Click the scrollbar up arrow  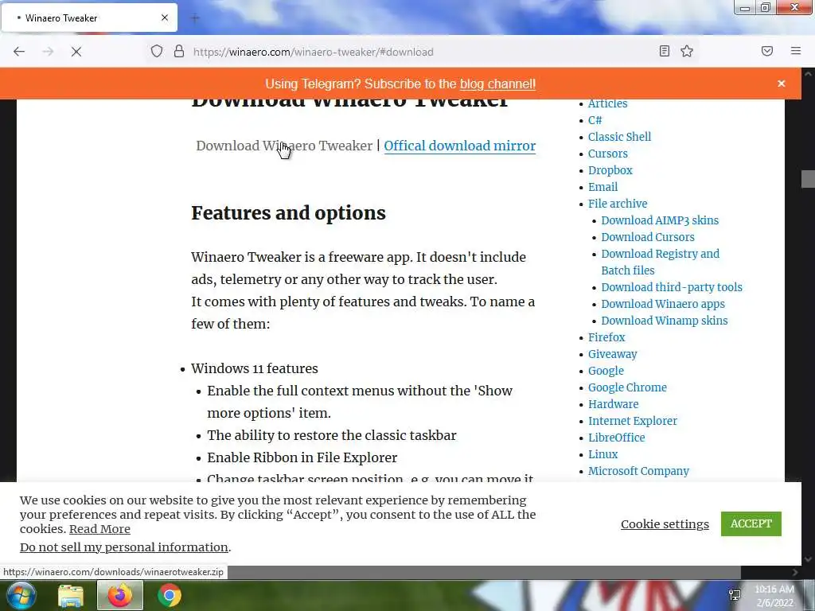pyautogui.click(x=808, y=74)
